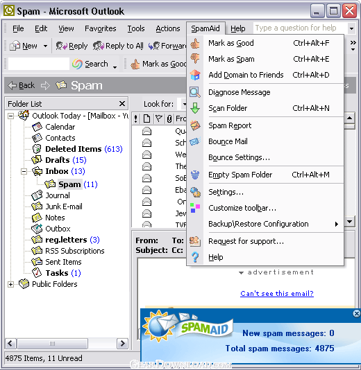Click the search text field left of Search
The width and height of the screenshot is (361, 370).
(x=39, y=64)
